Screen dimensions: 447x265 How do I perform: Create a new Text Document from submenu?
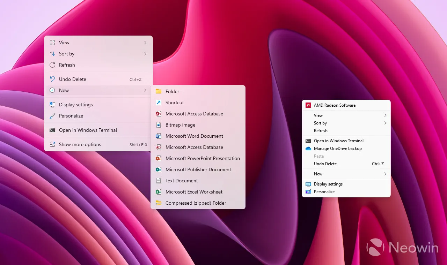click(x=182, y=181)
